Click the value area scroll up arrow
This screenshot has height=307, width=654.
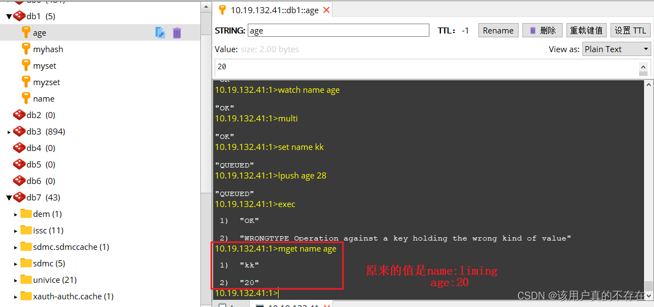tap(644, 66)
